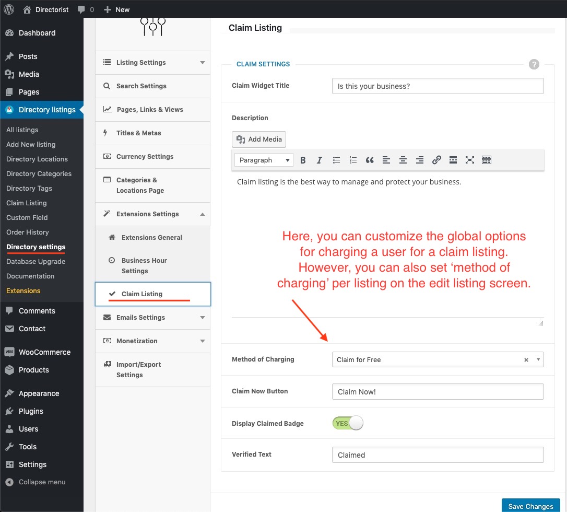Open Directory Locations
567x512 pixels.
[37, 159]
